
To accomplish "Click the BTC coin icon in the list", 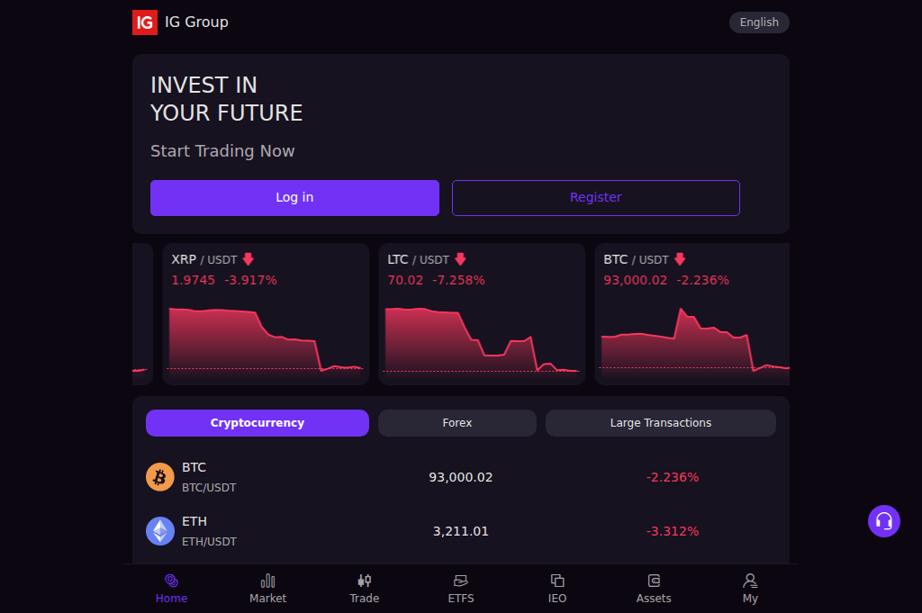I will 159,477.
